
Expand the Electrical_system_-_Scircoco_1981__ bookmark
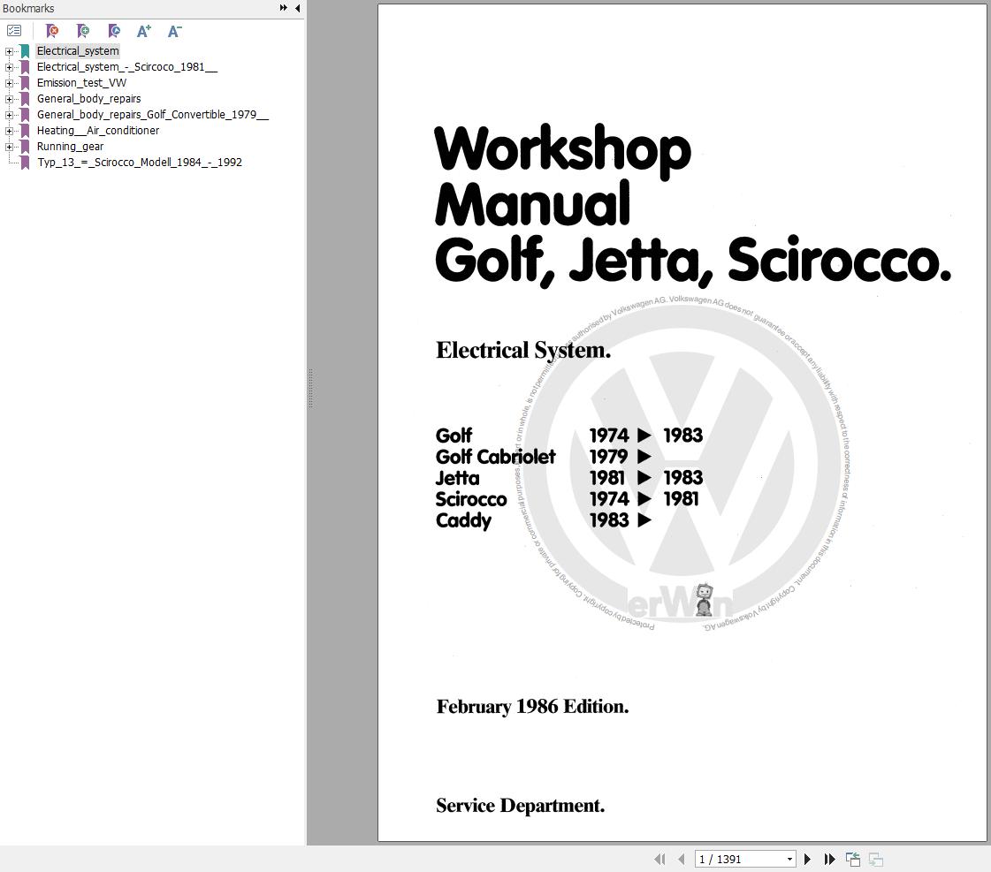(x=9, y=67)
